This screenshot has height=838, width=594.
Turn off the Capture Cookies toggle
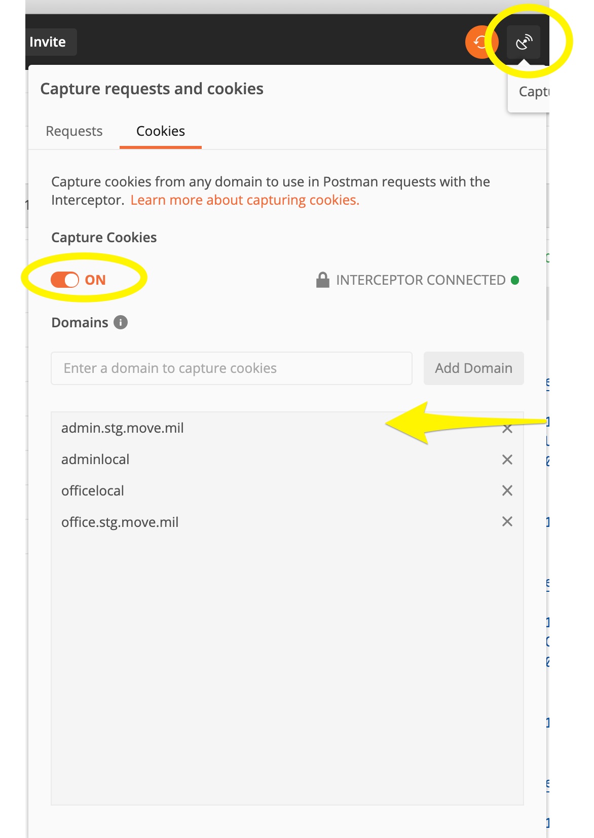pyautogui.click(x=66, y=279)
